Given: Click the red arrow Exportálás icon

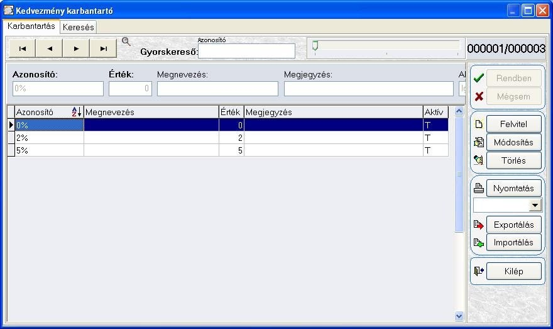Looking at the screenshot, I should [x=479, y=225].
